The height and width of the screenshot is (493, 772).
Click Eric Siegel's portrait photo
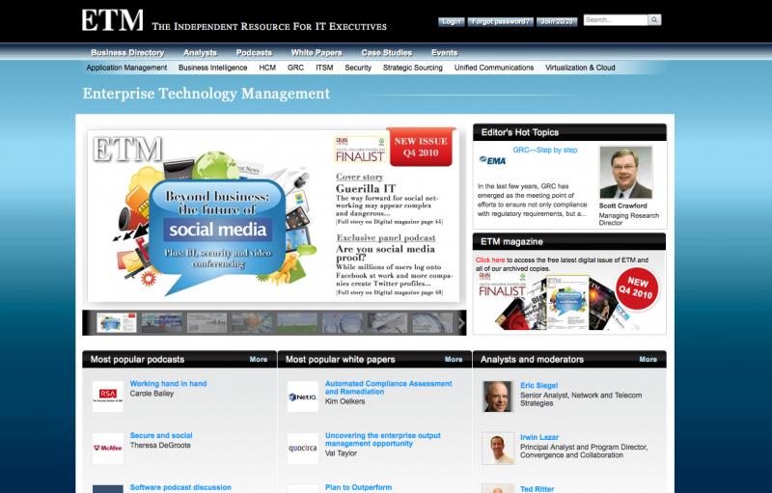(x=498, y=397)
